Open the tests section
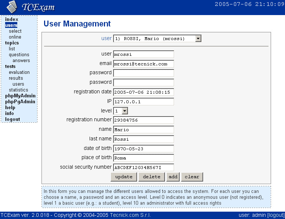Viewport: 285px width, 219px height. click(10, 67)
